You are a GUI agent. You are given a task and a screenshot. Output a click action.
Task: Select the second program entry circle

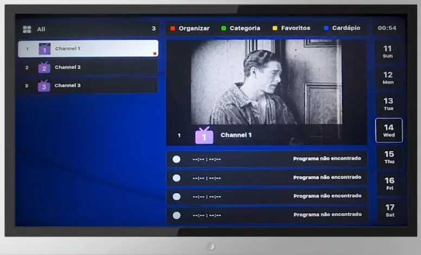click(x=176, y=178)
